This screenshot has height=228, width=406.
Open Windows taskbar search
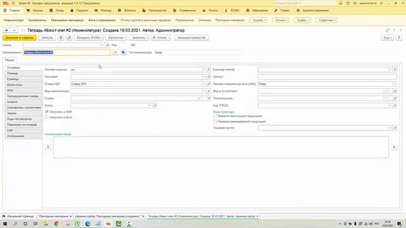coord(15,224)
